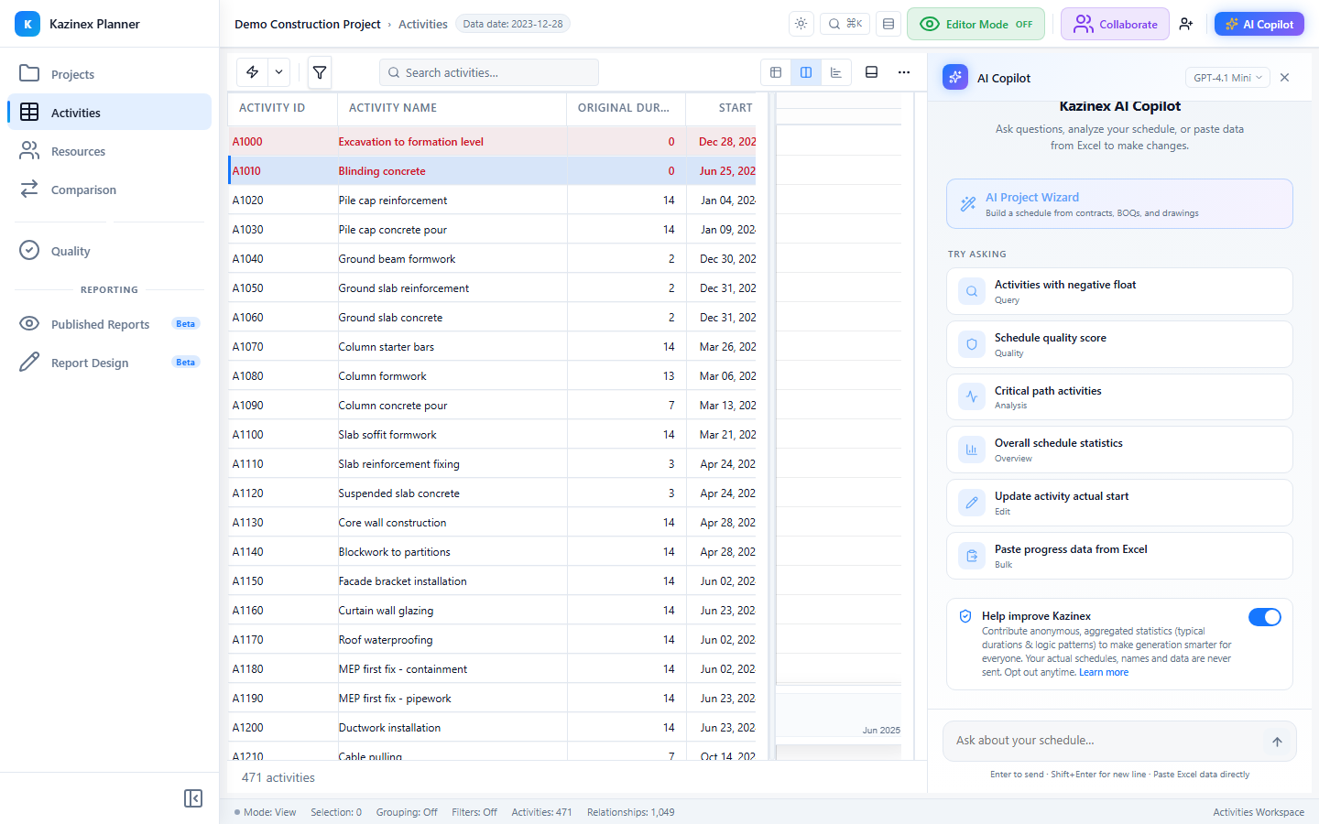This screenshot has width=1319, height=824.
Task: Open the more options ellipsis menu
Action: 904,72
